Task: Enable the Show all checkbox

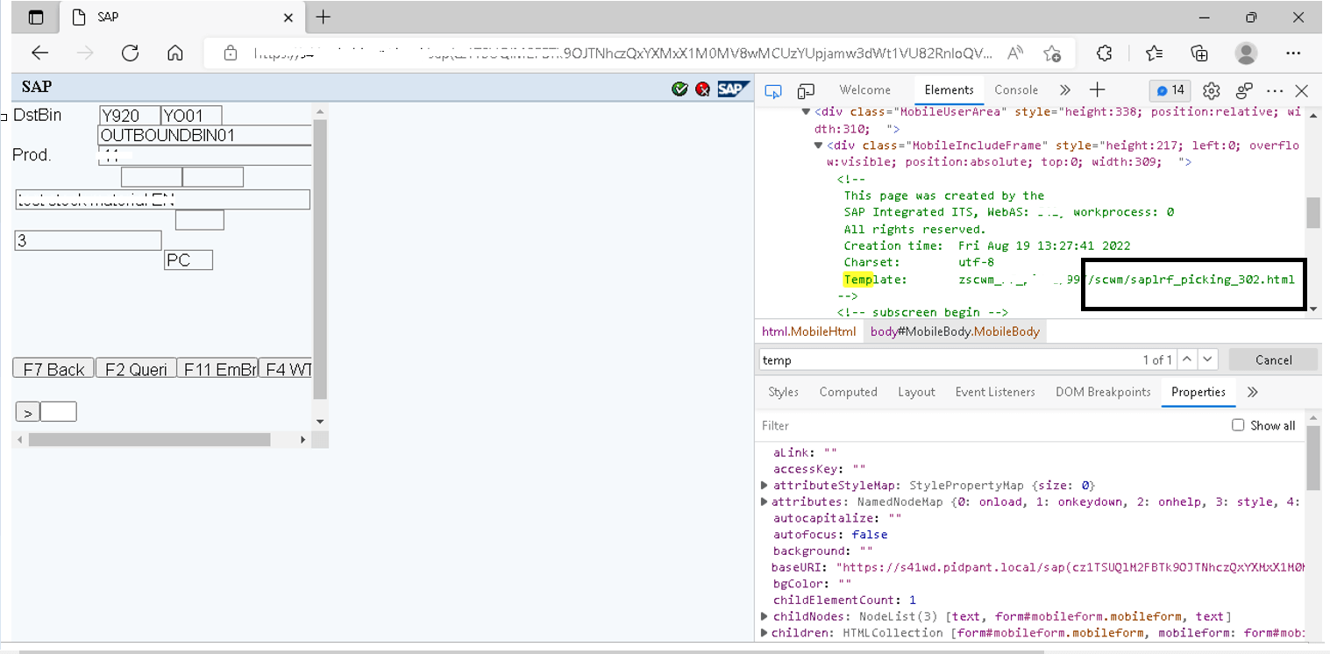Action: click(1238, 425)
